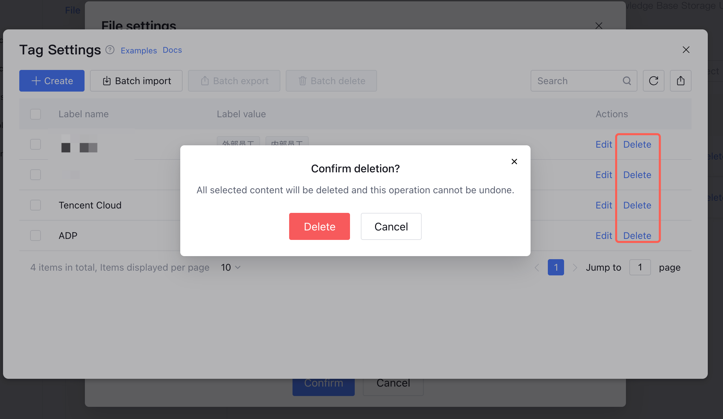This screenshot has height=419, width=723.
Task: Click the search magnifier icon
Action: click(x=627, y=81)
